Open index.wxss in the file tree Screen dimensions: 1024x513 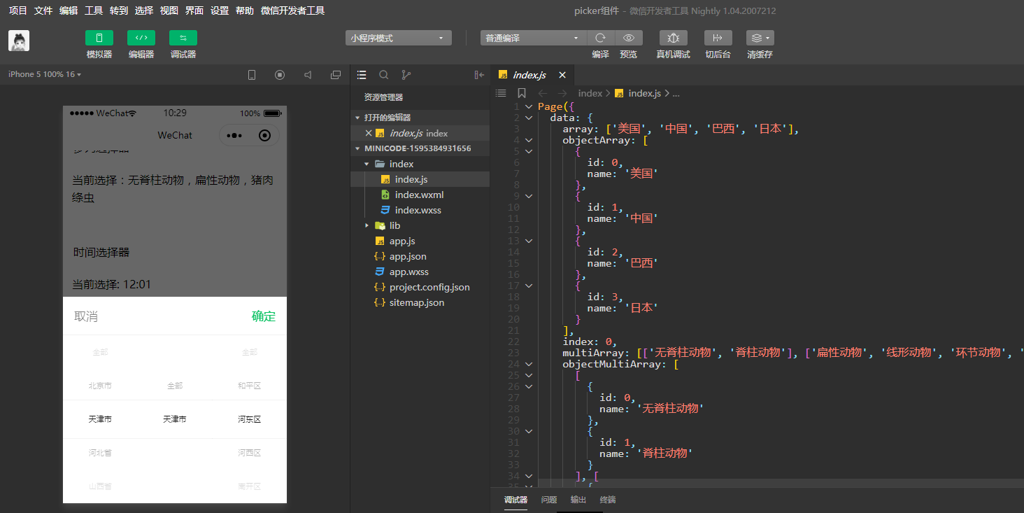point(420,210)
